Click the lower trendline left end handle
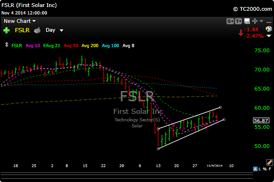Screen dimensions: 274x182 158,149
